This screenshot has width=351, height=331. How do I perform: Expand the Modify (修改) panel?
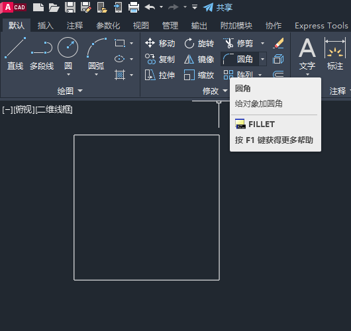(215, 91)
